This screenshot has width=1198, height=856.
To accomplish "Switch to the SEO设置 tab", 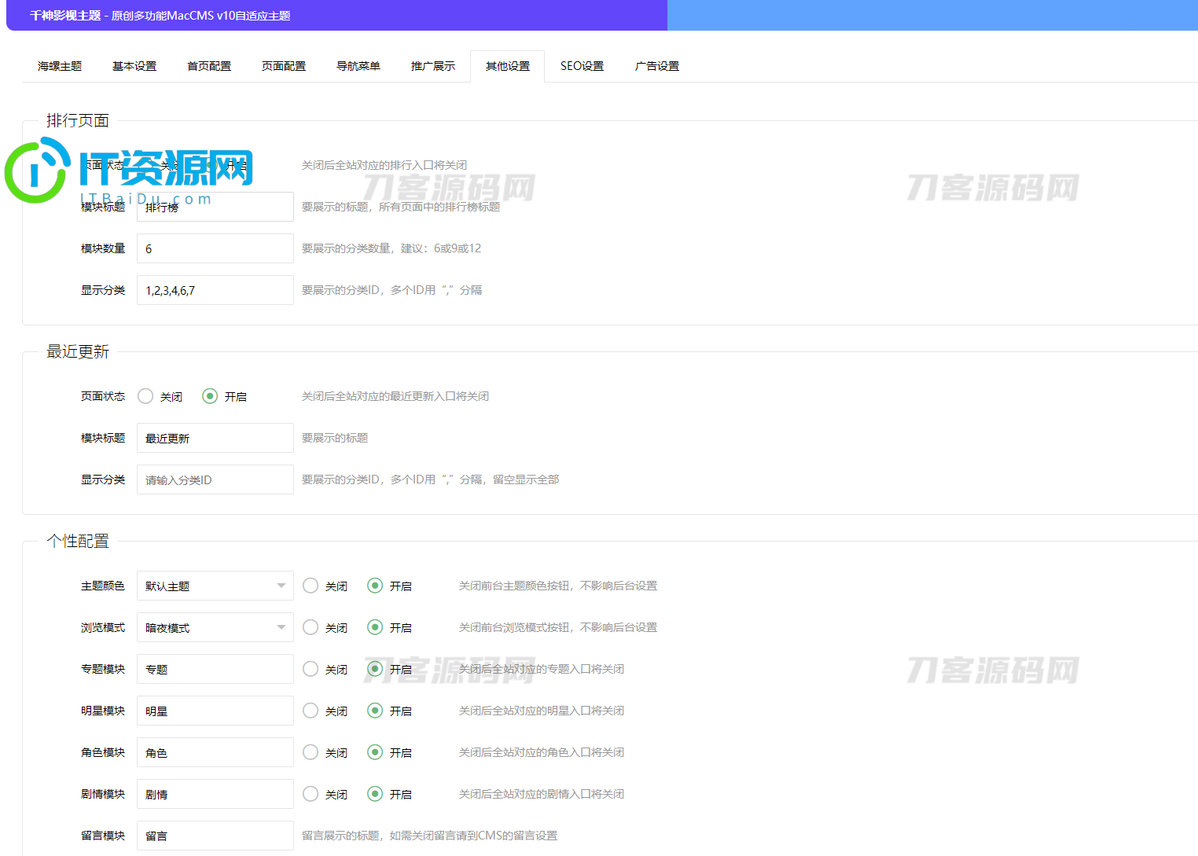I will pos(582,66).
